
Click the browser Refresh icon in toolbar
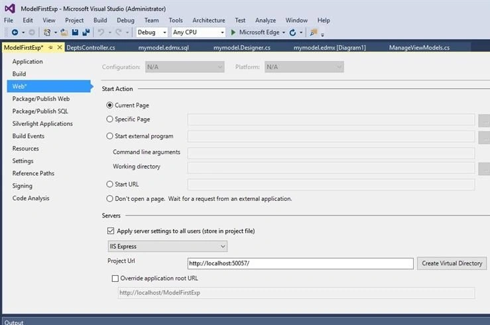[292, 32]
